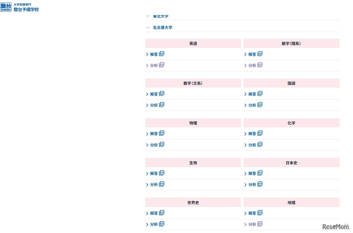
Task: Open 化学 分析 PDF icon
Action: [260, 144]
